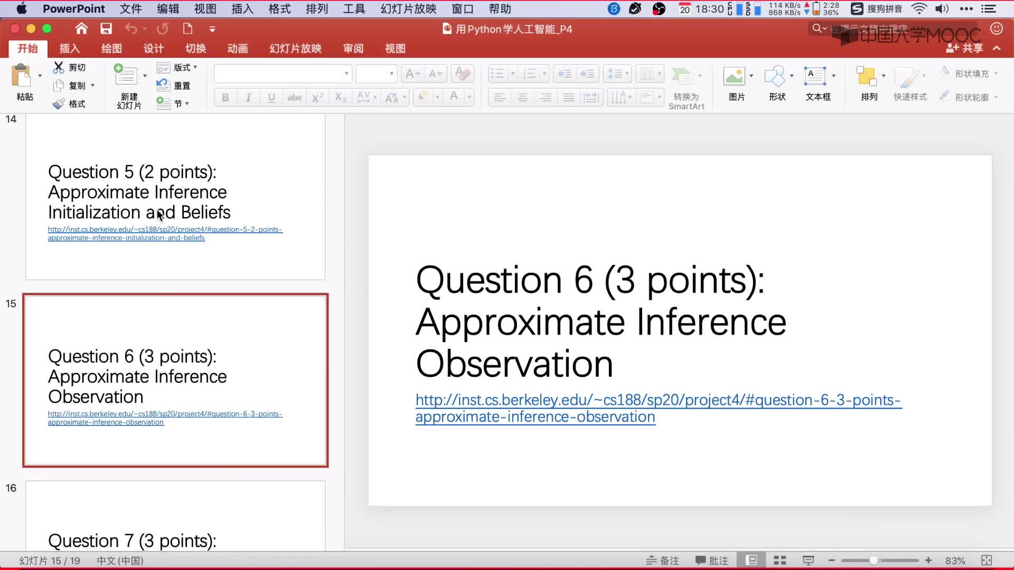Toggle superscript formatting
The width and height of the screenshot is (1014, 570).
[x=317, y=97]
